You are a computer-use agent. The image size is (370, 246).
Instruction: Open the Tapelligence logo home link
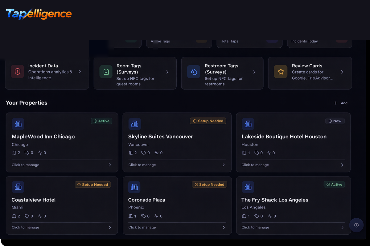pos(39,14)
